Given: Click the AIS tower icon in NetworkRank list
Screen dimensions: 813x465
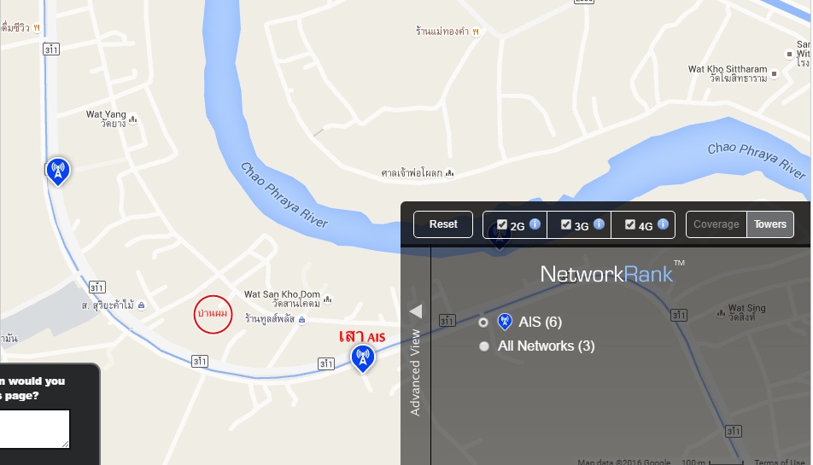Looking at the screenshot, I should [505, 322].
